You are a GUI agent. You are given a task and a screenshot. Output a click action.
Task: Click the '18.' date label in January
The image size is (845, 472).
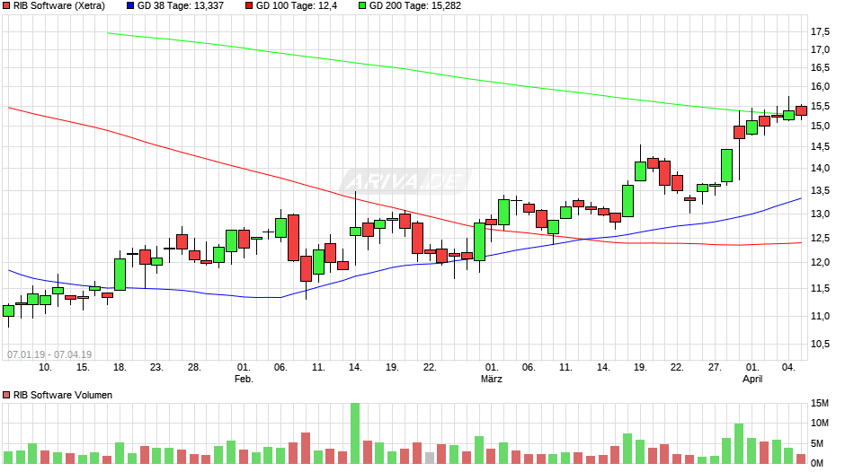pos(120,367)
